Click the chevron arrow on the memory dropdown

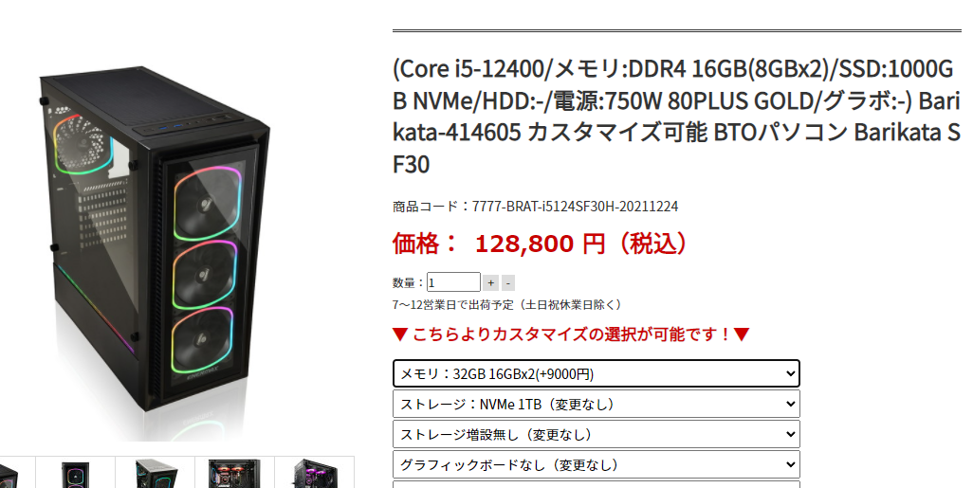[790, 373]
